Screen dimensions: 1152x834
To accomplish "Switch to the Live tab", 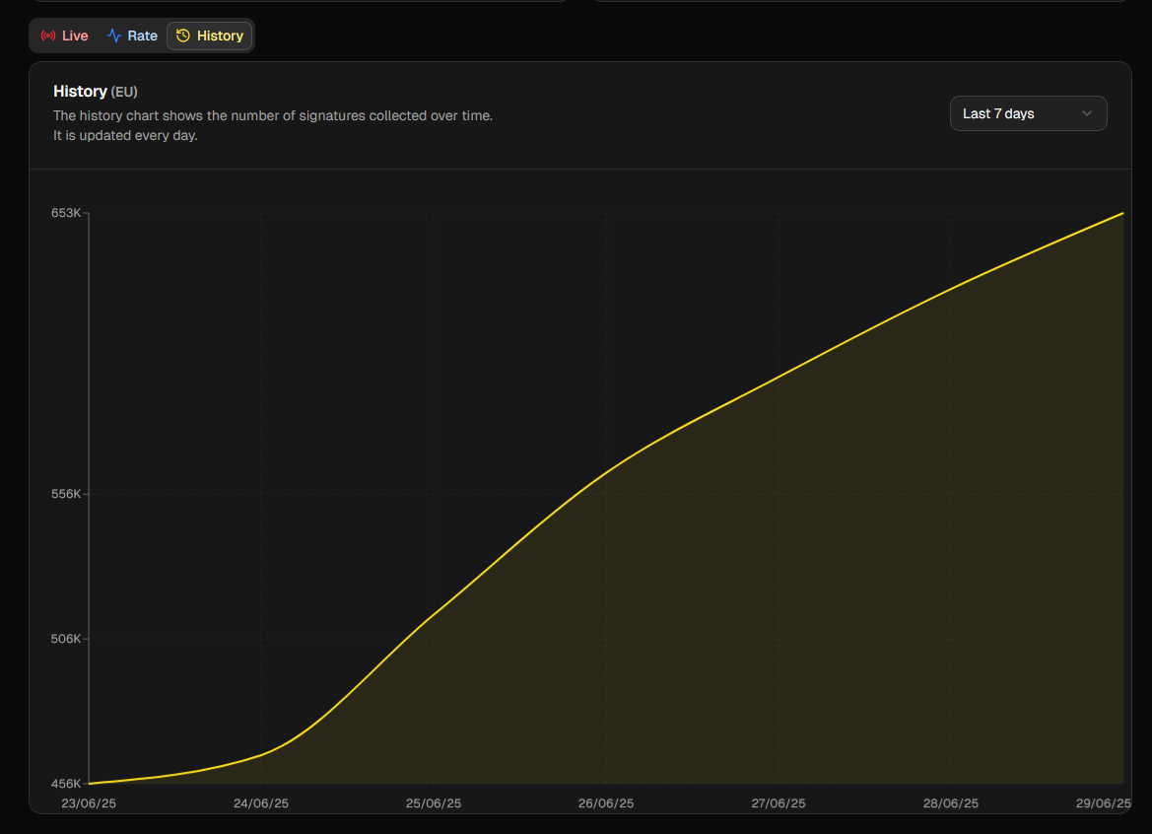I will (x=65, y=36).
